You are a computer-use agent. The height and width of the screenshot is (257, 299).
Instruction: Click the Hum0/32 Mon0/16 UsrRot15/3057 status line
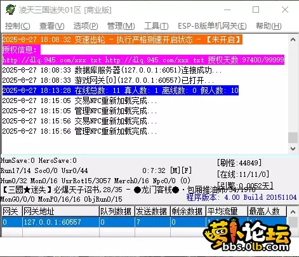[95, 181]
